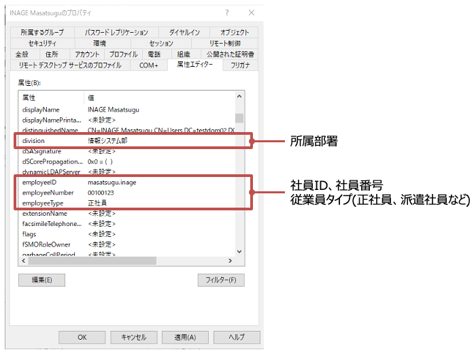Select the displayNamePrinta... attribute row
Screen dimensions: 476x354
(x=127, y=120)
